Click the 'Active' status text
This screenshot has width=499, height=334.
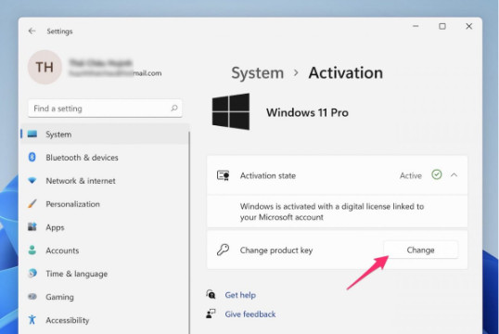[x=411, y=175]
